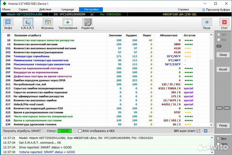232x155 pixels.
Task: Uncheck the Звук sound checkbox
Action: point(218,139)
